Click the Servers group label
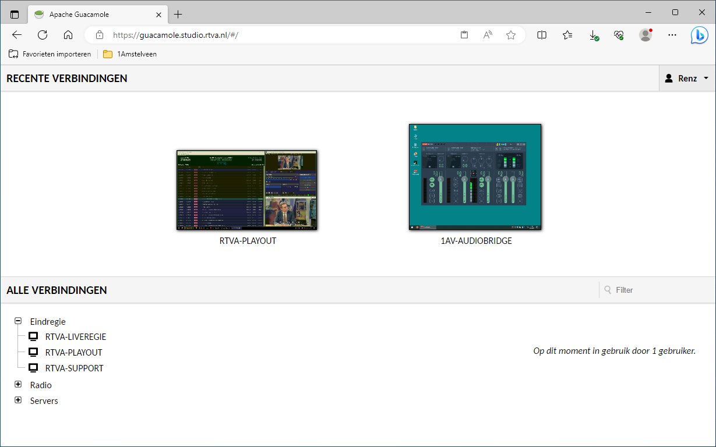 coord(44,400)
